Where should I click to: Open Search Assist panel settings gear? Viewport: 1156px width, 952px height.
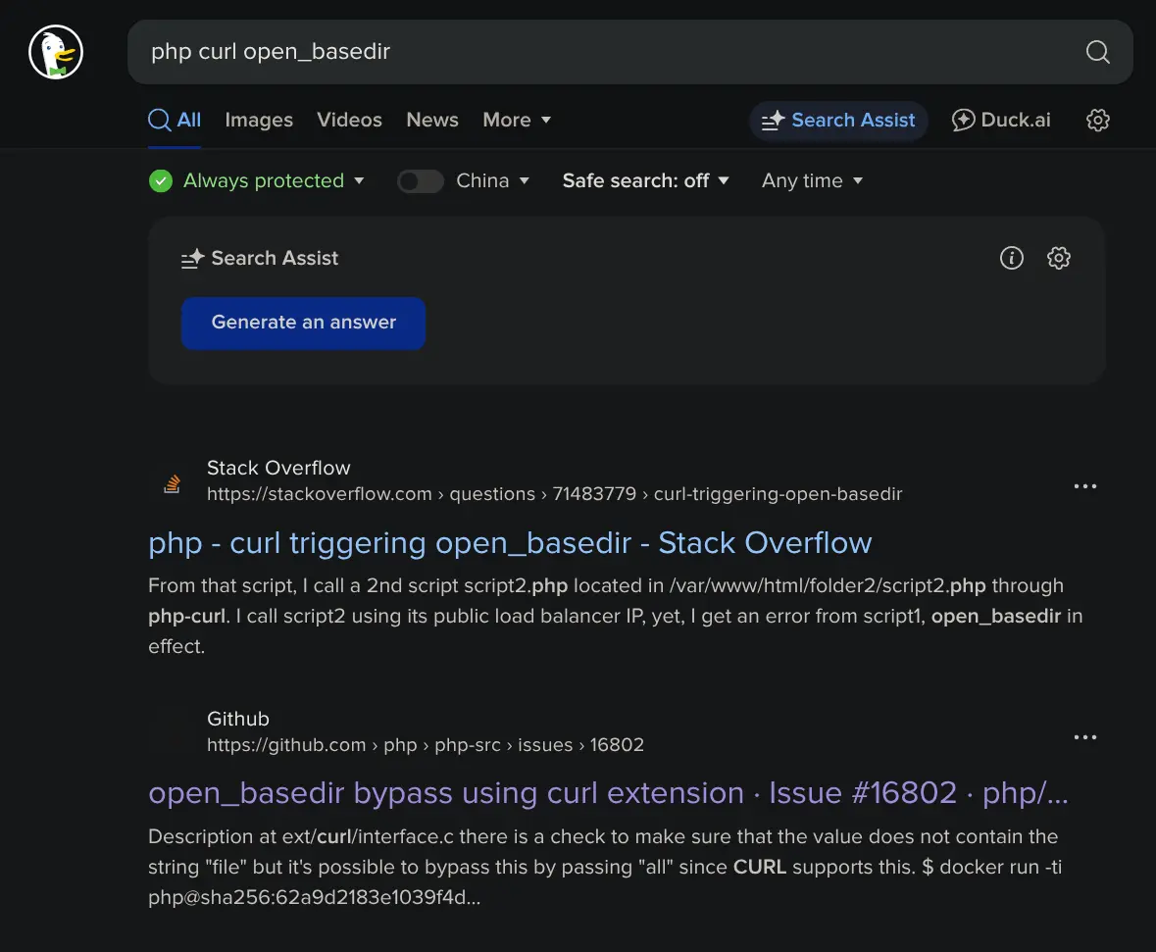1058,258
